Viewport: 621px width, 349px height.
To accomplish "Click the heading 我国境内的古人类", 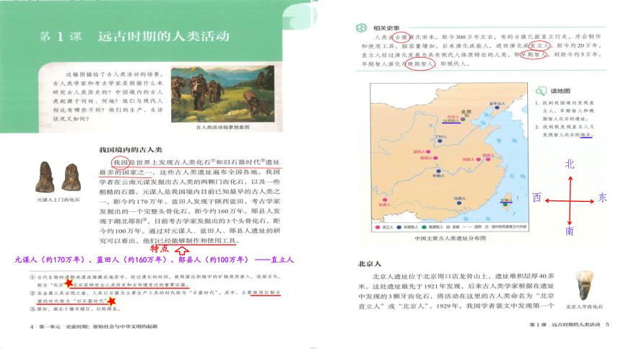I will click(130, 149).
